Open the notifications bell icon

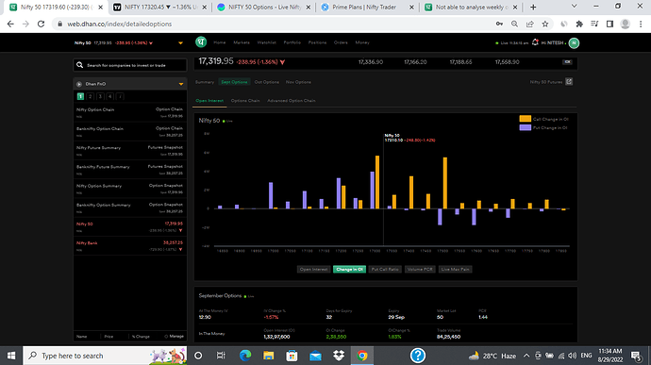pos(535,42)
